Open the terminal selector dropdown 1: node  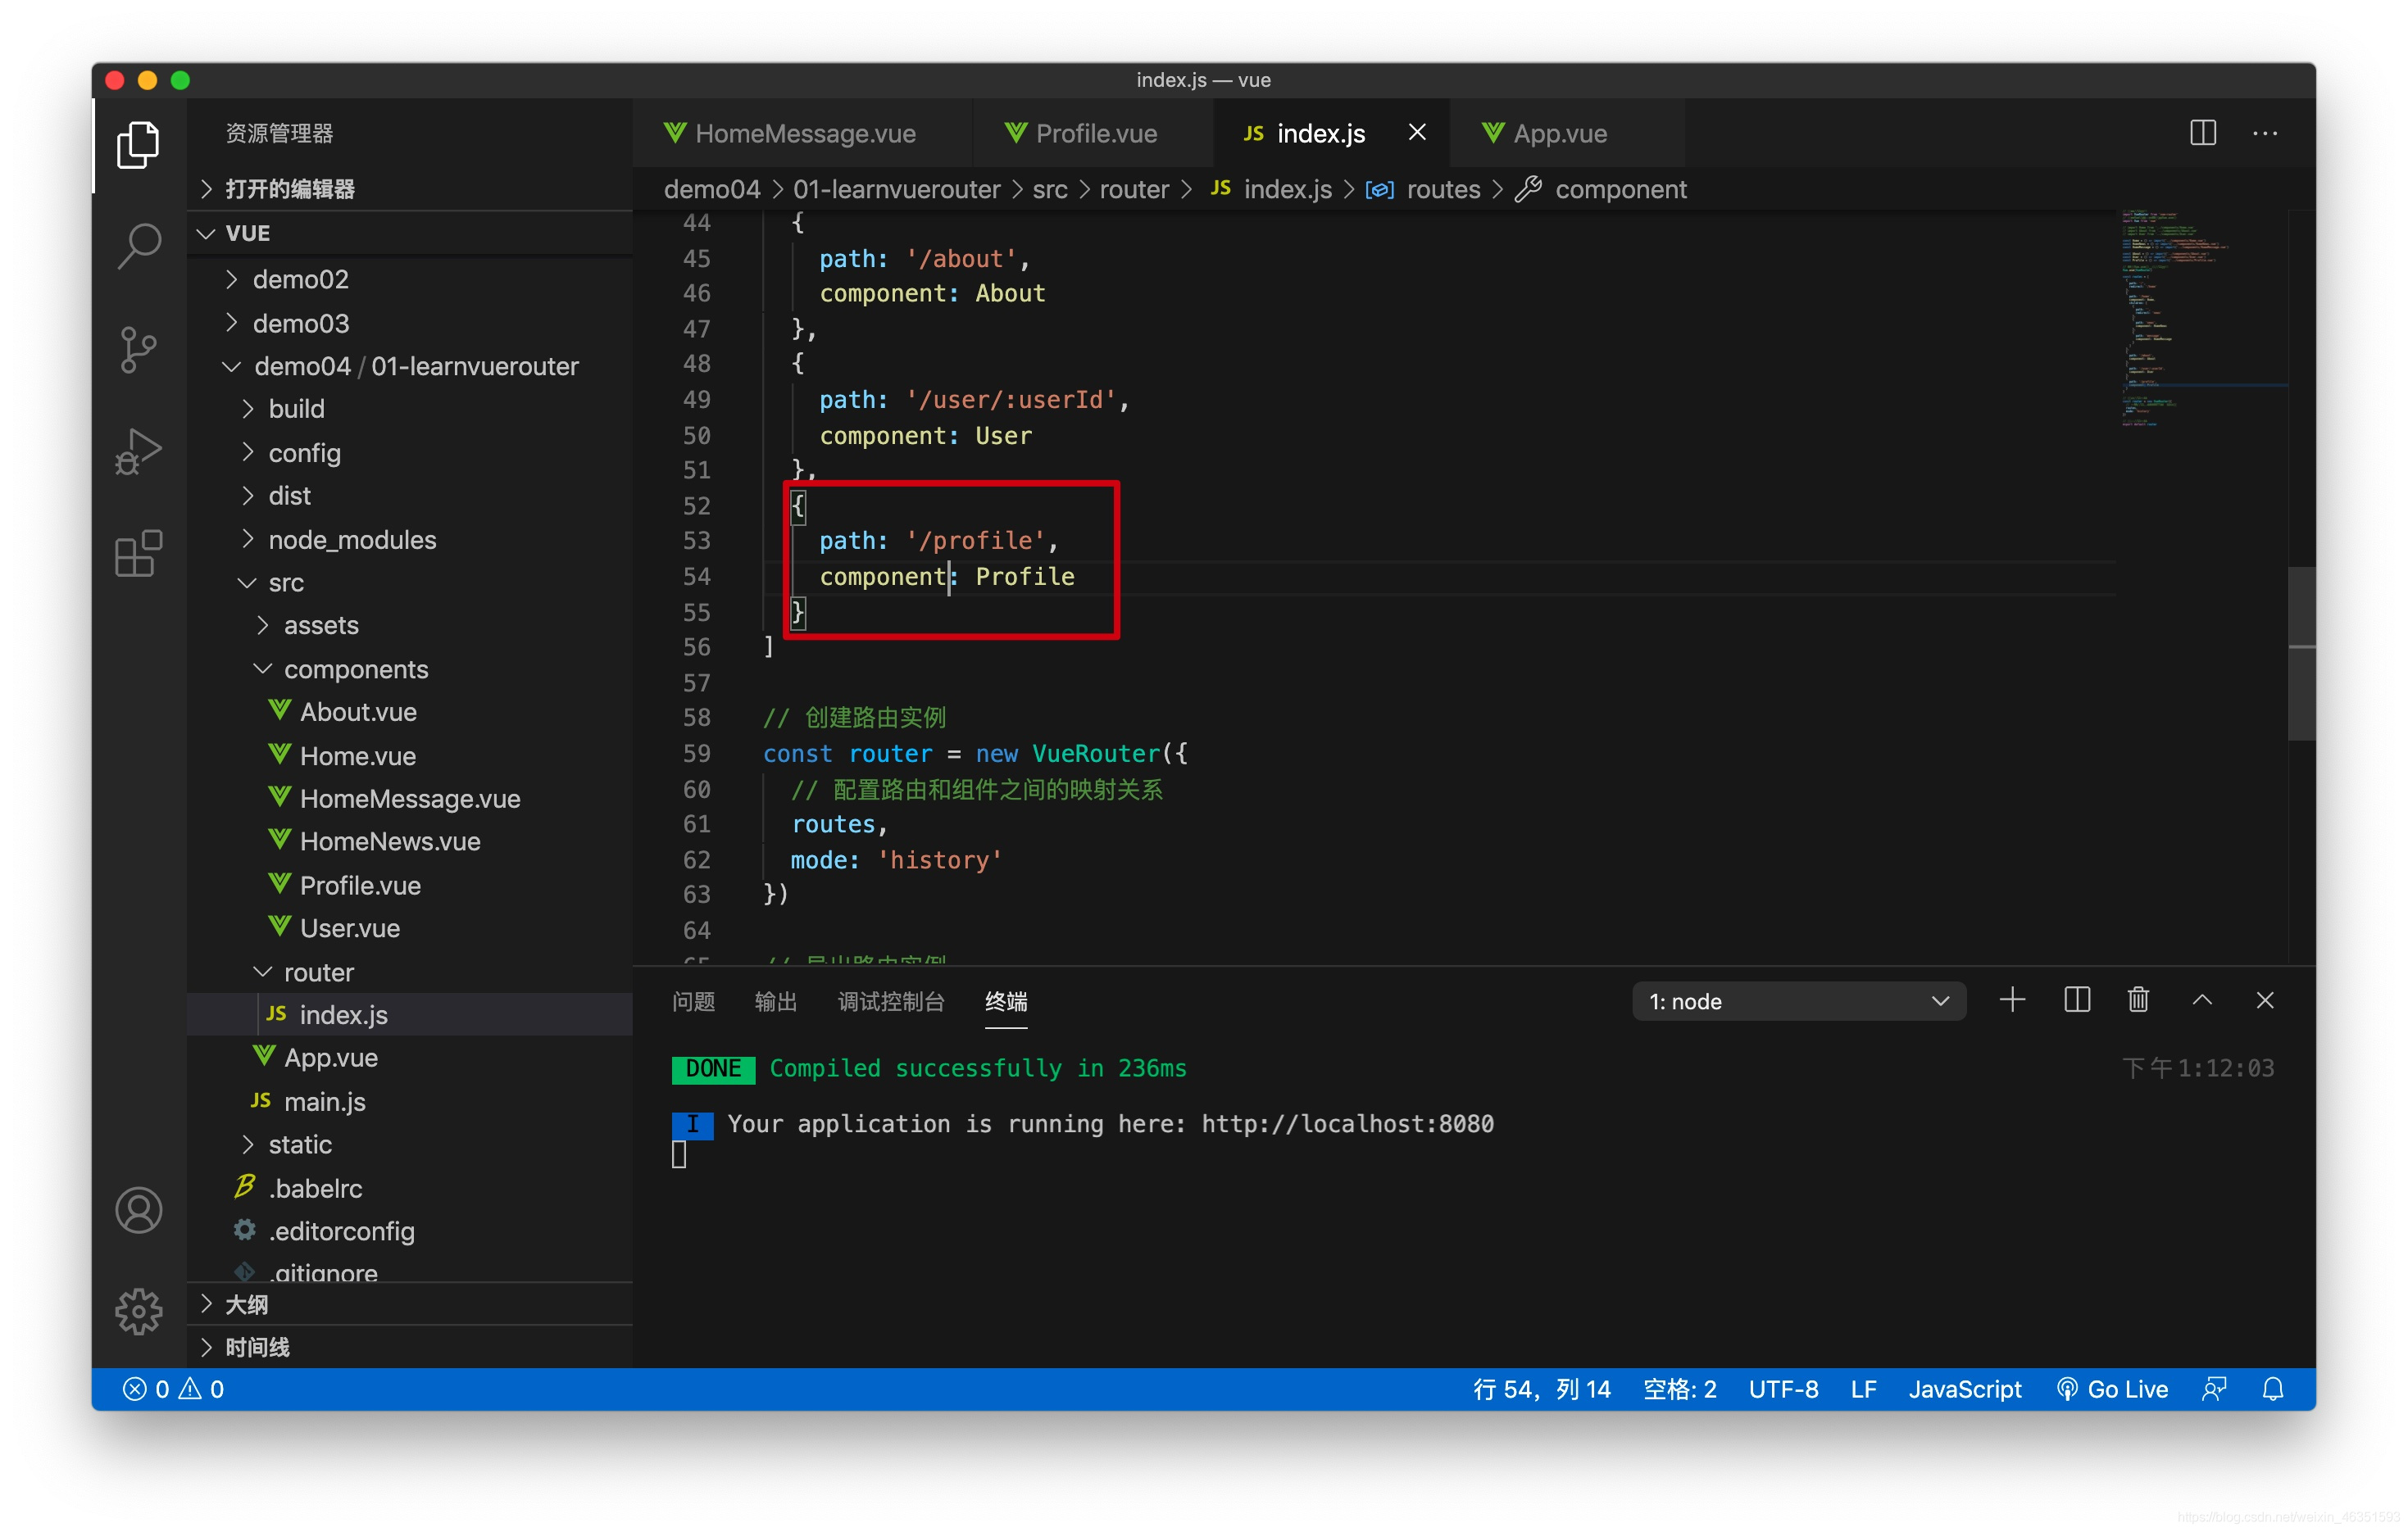pos(1799,1001)
